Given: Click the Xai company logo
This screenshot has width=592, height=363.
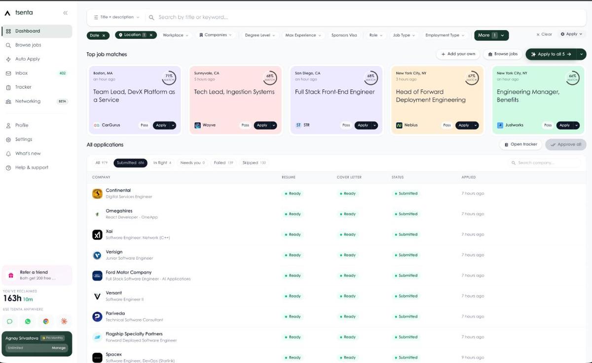Looking at the screenshot, I should (x=97, y=235).
